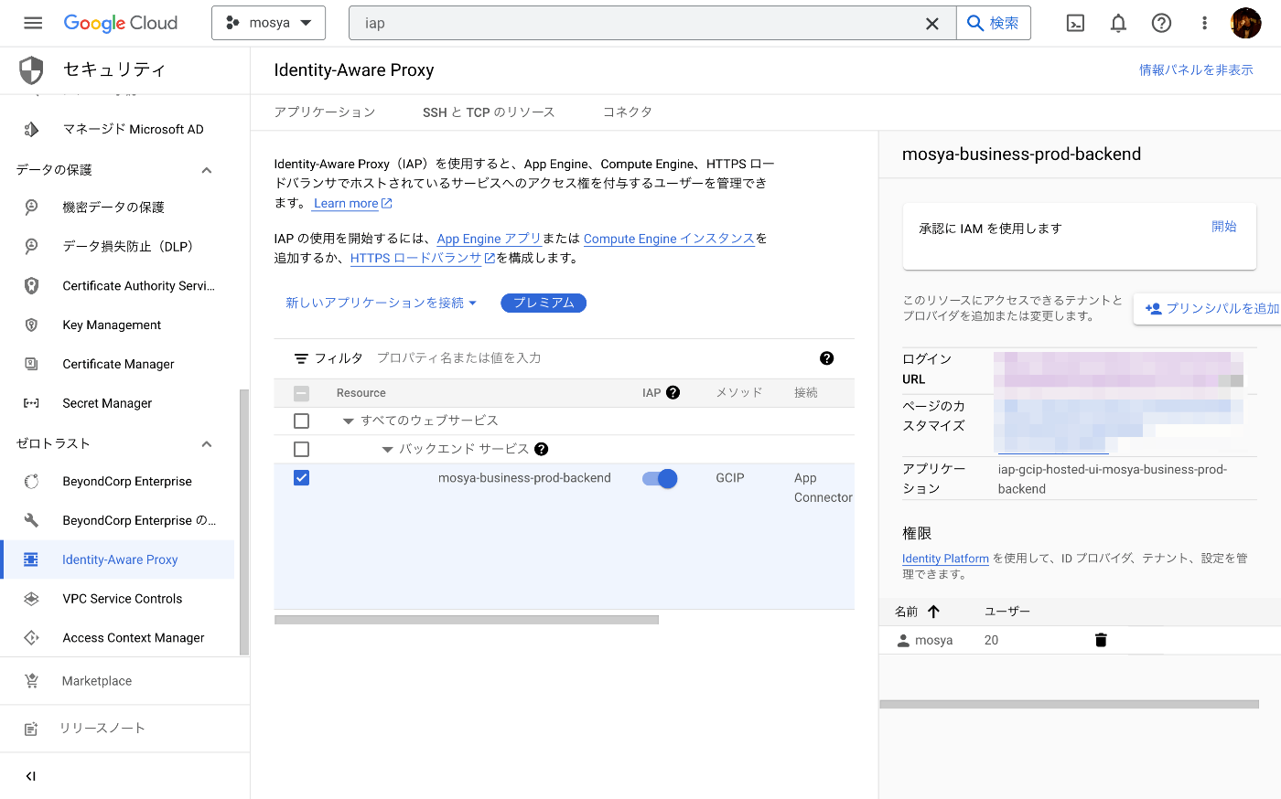This screenshot has width=1281, height=799.
Task: Toggle IAP switch for mosya-business-prod-backend
Action: 660,478
